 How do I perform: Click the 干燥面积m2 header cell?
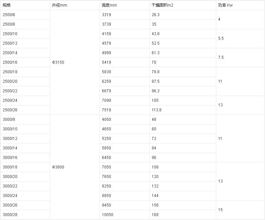click(162, 5)
